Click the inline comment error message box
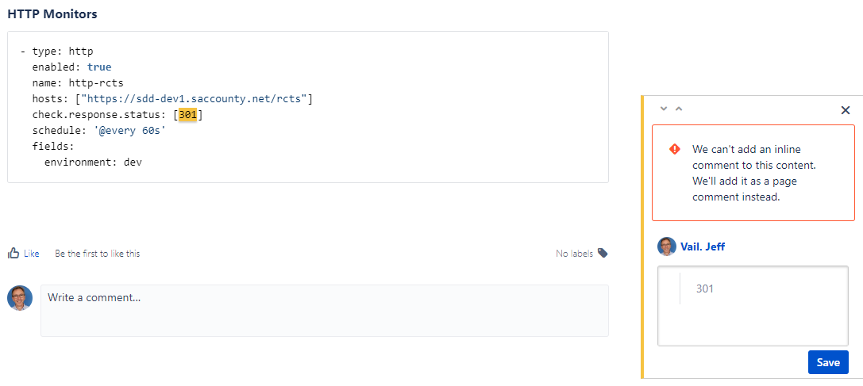 point(753,173)
